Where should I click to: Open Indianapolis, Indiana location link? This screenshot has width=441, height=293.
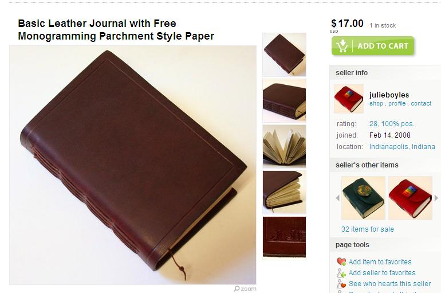pyautogui.click(x=402, y=147)
